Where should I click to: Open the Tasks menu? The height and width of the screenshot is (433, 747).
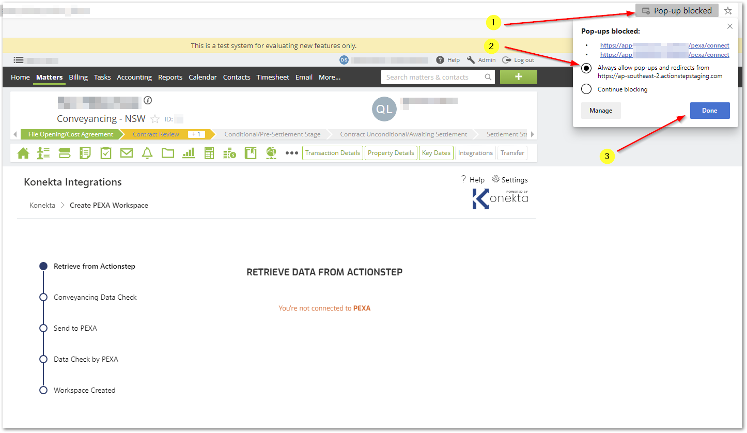click(x=102, y=77)
